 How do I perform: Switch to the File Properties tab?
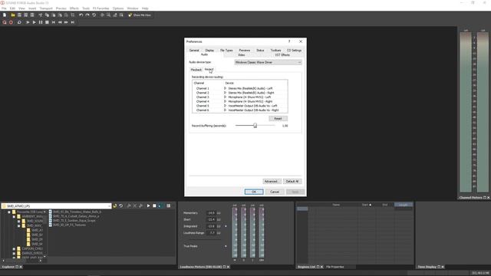click(335, 267)
